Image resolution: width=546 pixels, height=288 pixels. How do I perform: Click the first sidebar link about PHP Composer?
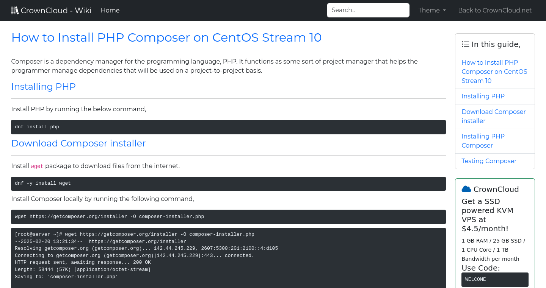pos(494,72)
